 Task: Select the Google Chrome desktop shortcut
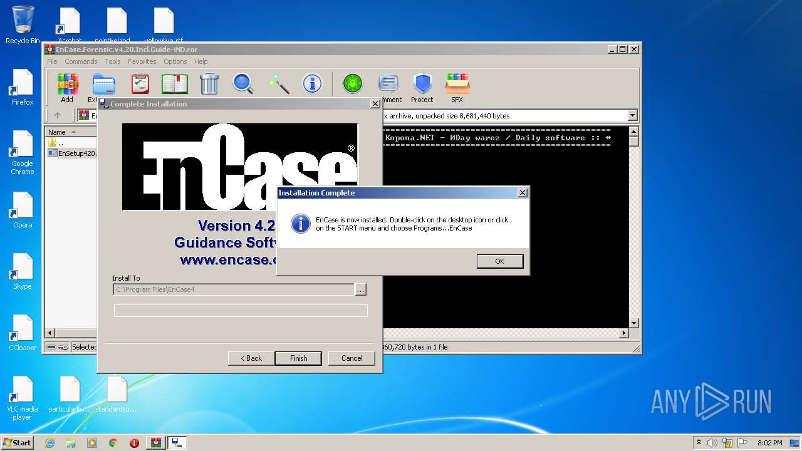pos(23,153)
